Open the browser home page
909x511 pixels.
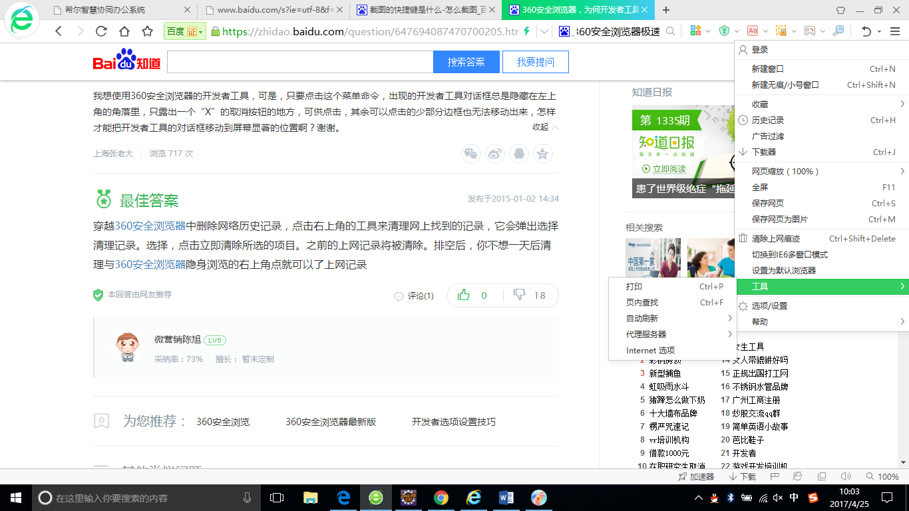(124, 31)
